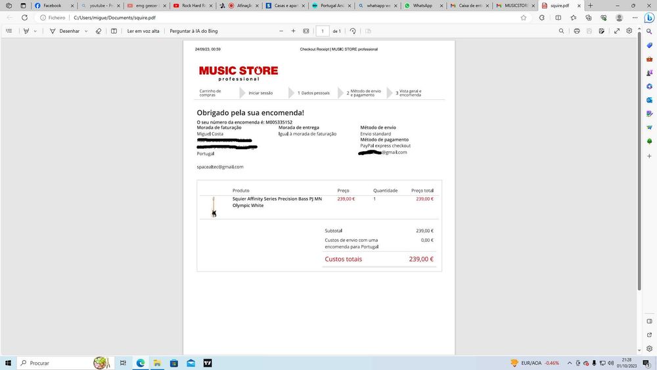Save the PDF with Save As icon
Viewport: 657px width, 370px height.
coord(602,31)
